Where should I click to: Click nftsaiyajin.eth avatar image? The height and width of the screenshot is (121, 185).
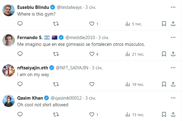coord(9,71)
